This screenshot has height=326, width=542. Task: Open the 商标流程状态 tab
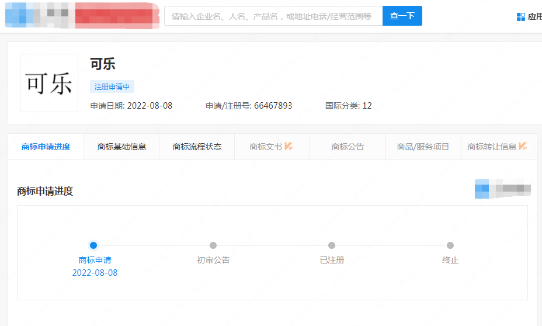tap(197, 147)
